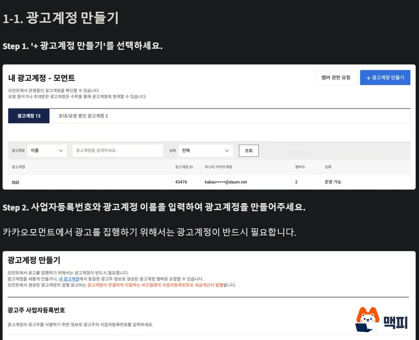The image size is (419, 340).
Task: Click the member count '2' cell
Action: [x=296, y=182]
